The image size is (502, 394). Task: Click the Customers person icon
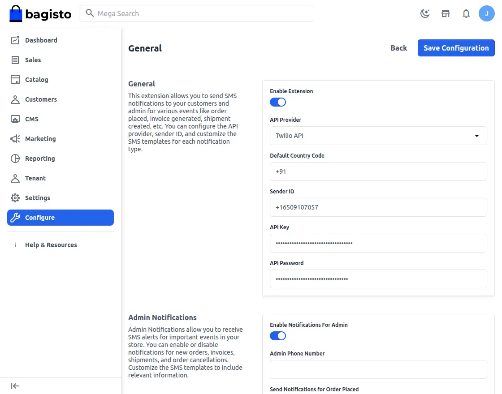[15, 99]
